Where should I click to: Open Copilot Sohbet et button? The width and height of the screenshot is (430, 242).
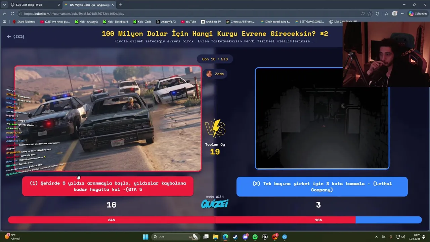click(x=418, y=14)
